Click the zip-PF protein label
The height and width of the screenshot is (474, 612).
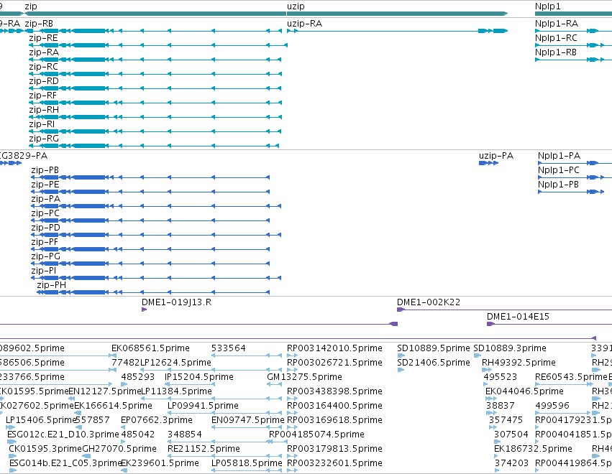point(45,242)
